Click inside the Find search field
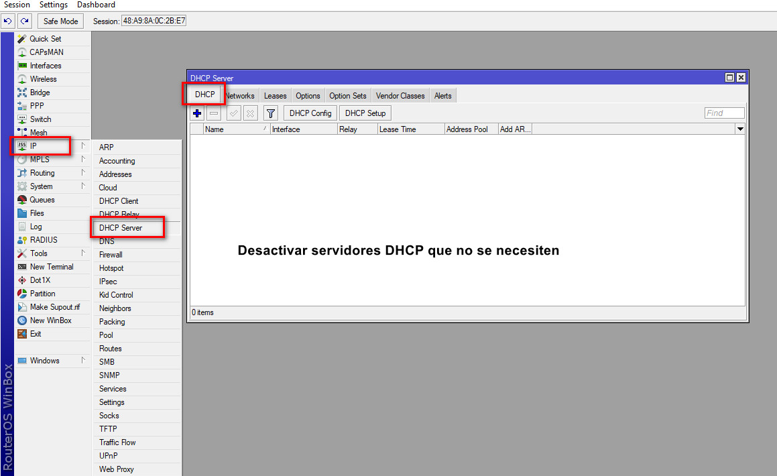This screenshot has width=777, height=476. 724,113
